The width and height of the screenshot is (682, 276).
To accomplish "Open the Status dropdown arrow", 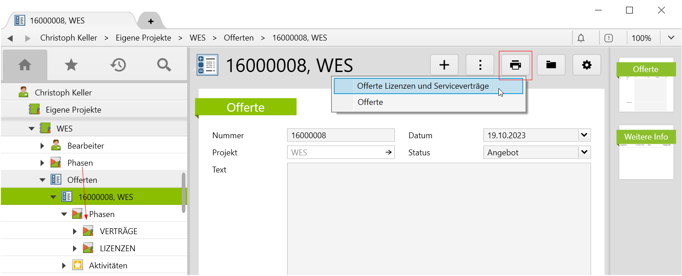I will point(585,153).
